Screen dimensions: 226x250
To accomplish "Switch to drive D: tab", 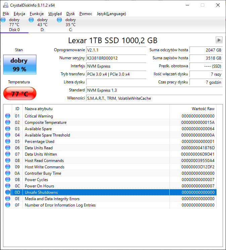I will click(43, 25).
